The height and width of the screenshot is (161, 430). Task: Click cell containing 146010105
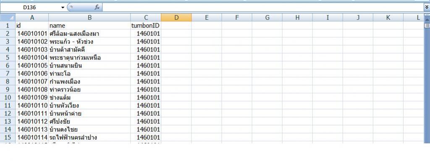coord(32,65)
